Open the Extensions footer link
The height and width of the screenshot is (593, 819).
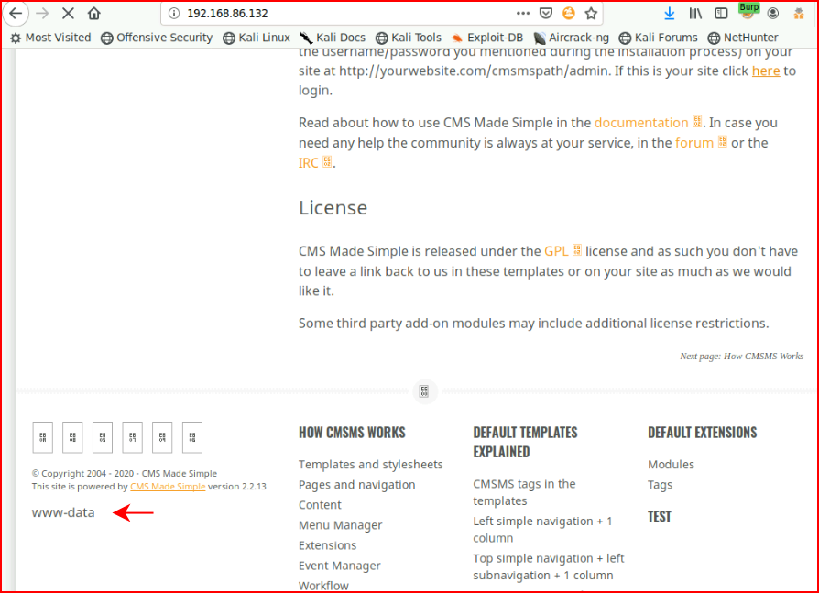tap(327, 545)
